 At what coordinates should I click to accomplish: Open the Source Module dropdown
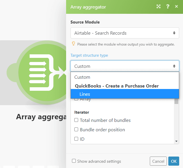[x=125, y=33]
